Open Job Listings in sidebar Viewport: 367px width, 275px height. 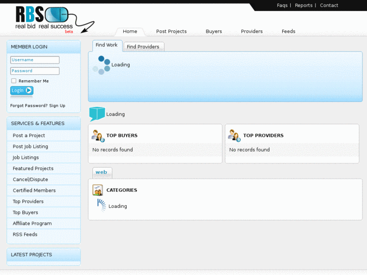[43, 157]
